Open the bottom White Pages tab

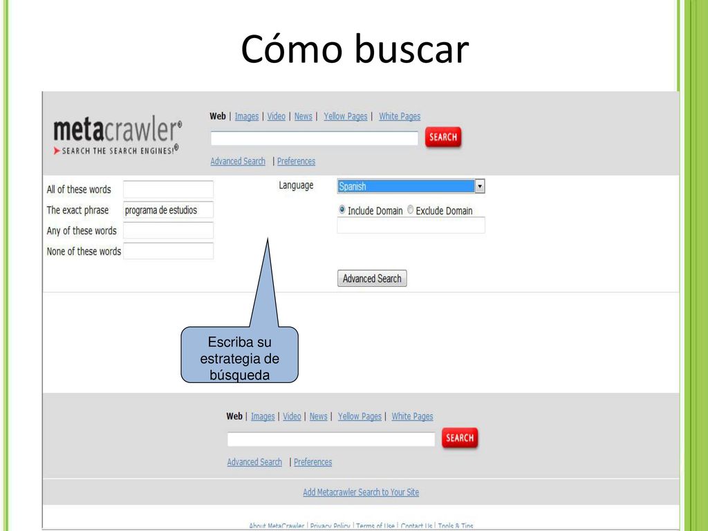pos(412,416)
